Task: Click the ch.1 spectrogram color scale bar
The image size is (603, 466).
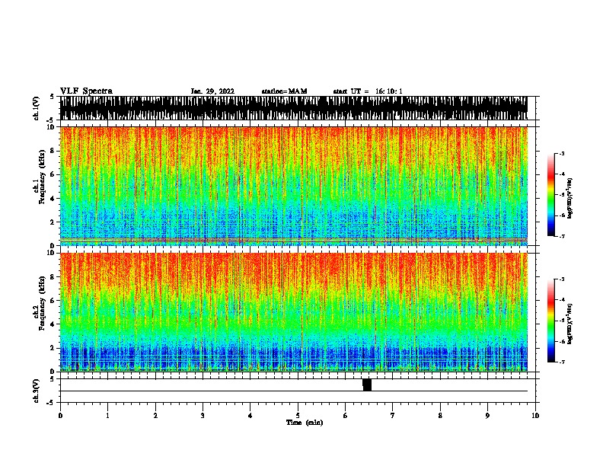Action: tap(551, 195)
